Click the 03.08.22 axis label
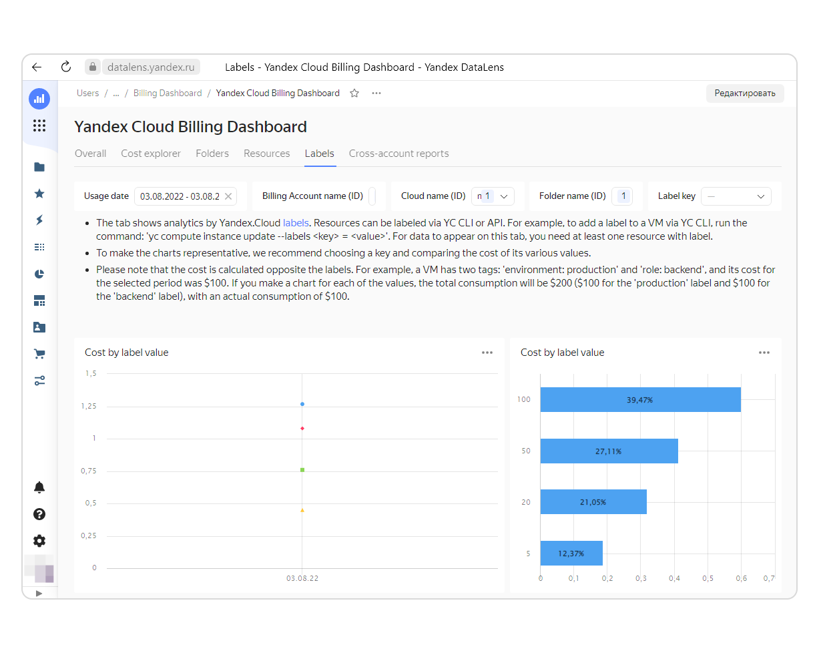819x653 pixels. (x=302, y=578)
